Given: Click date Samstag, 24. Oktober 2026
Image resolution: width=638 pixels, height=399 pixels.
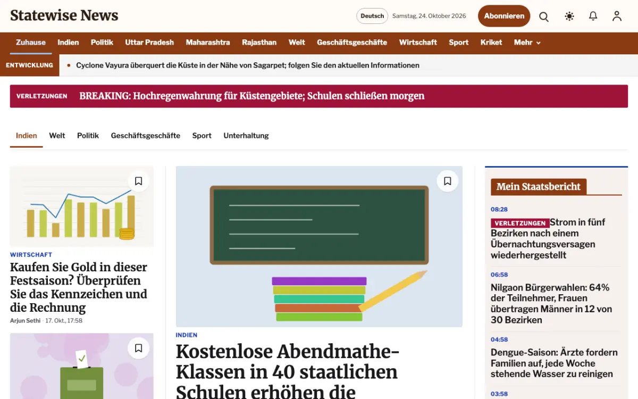Looking at the screenshot, I should (429, 16).
